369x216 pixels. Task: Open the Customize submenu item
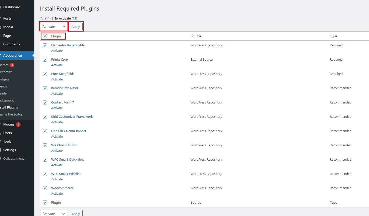[6, 72]
